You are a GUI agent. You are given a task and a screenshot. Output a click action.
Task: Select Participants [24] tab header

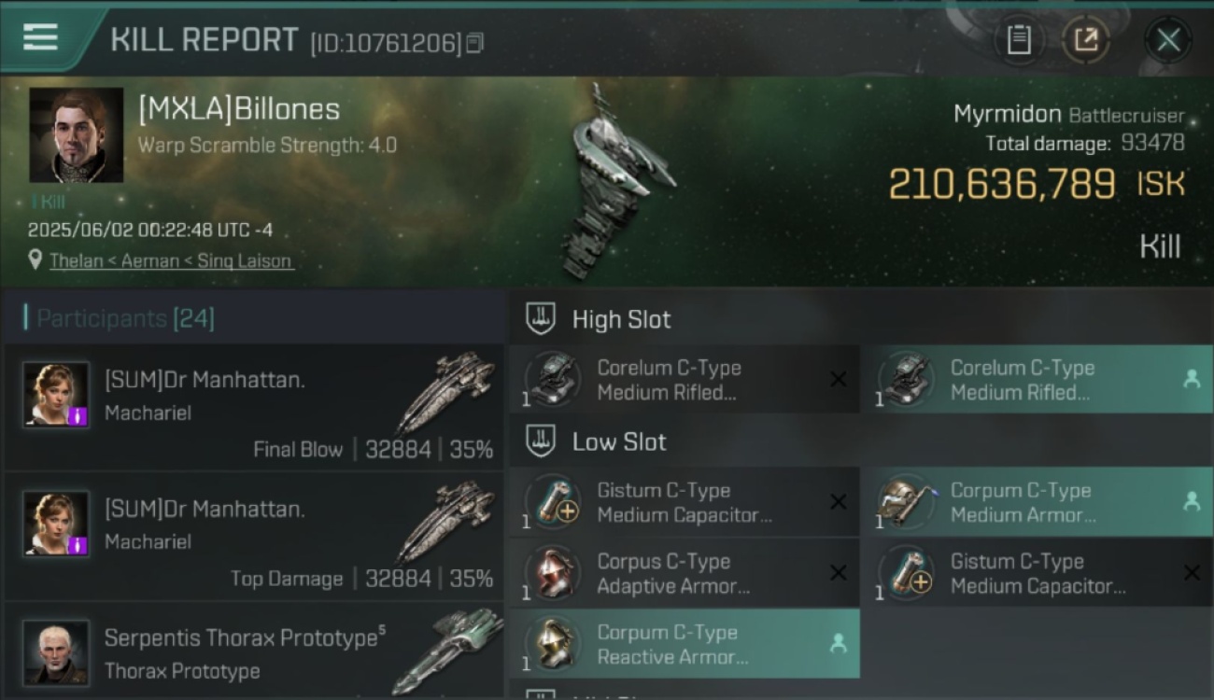point(125,319)
